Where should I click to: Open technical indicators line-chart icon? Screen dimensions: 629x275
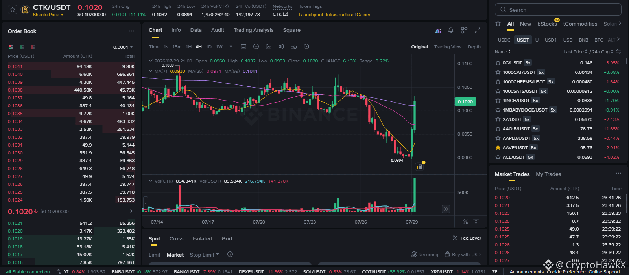click(269, 46)
